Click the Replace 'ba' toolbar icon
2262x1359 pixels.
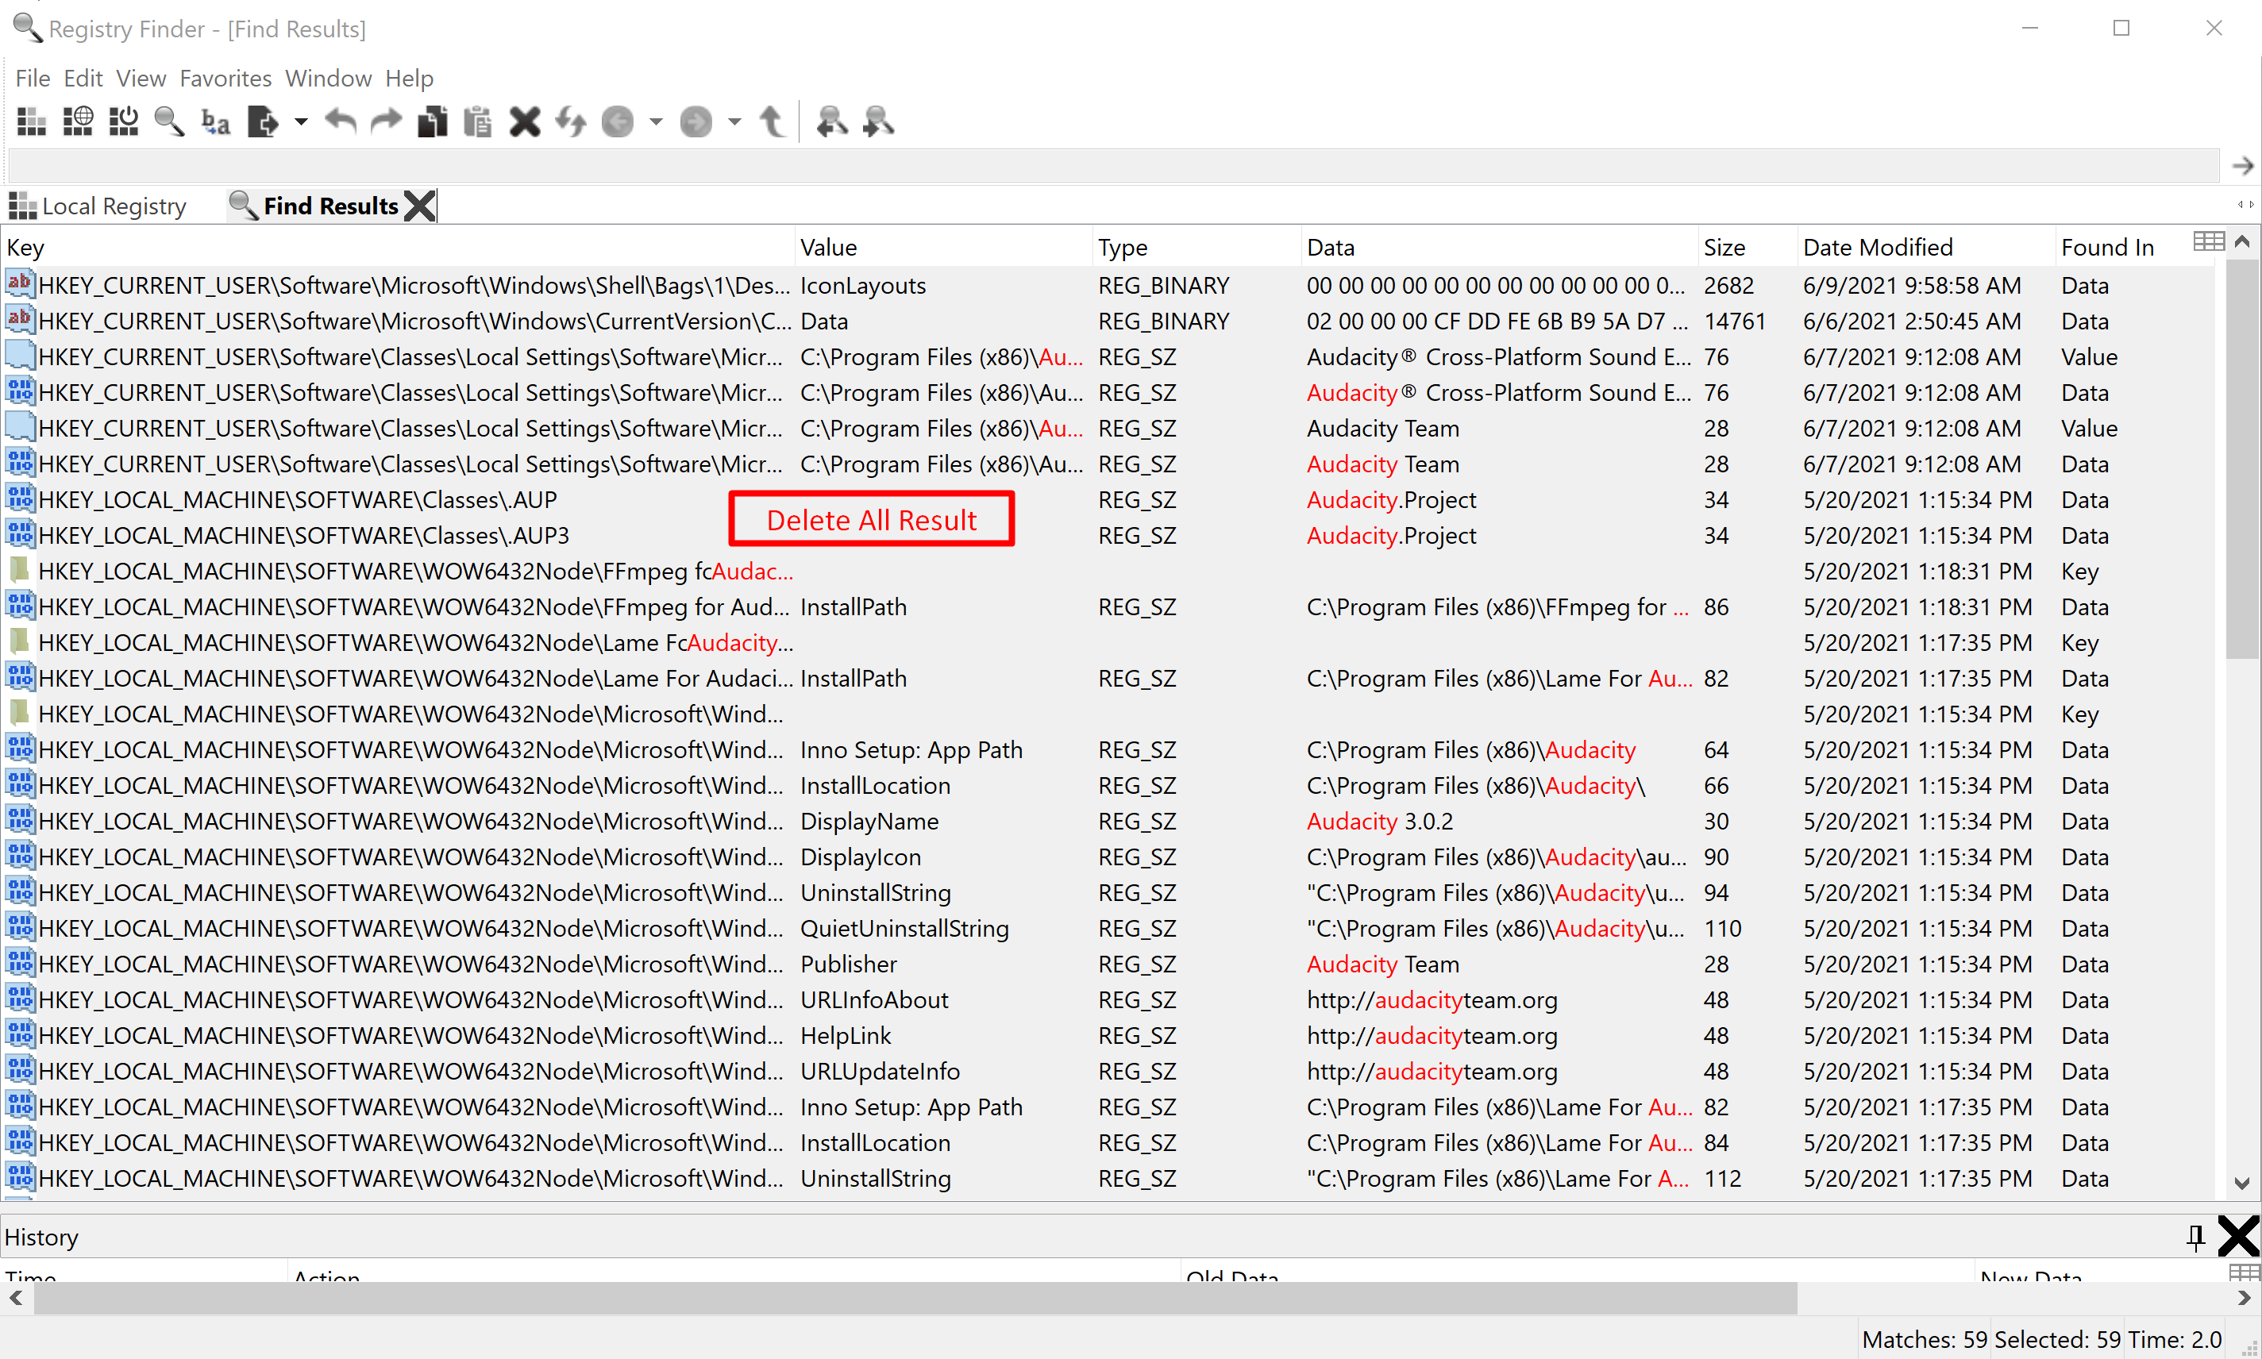pyautogui.click(x=216, y=121)
